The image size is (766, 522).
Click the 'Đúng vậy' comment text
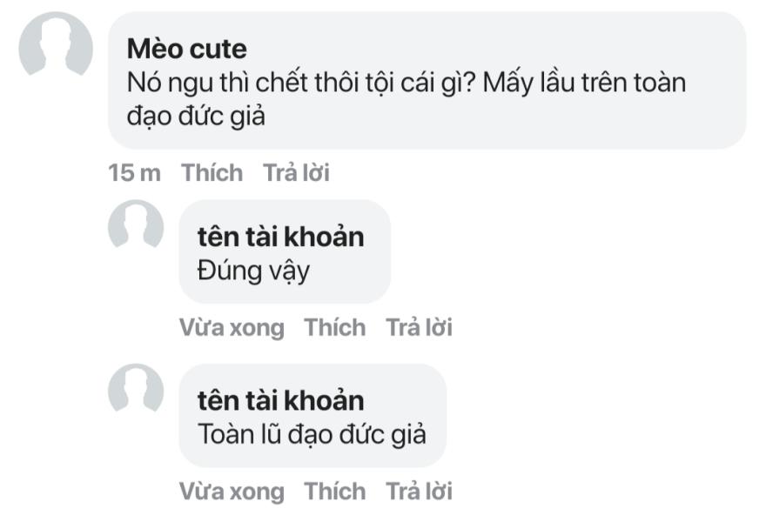coord(253,271)
